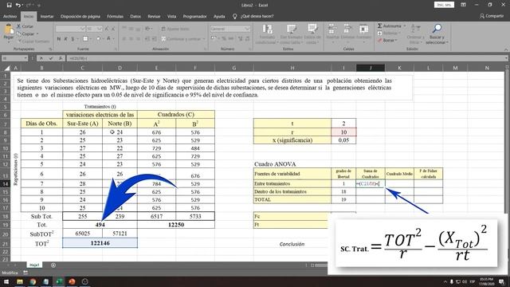This screenshot has width=510, height=287.
Task: Click PowerPoint icon in taskbar
Action: (72, 281)
